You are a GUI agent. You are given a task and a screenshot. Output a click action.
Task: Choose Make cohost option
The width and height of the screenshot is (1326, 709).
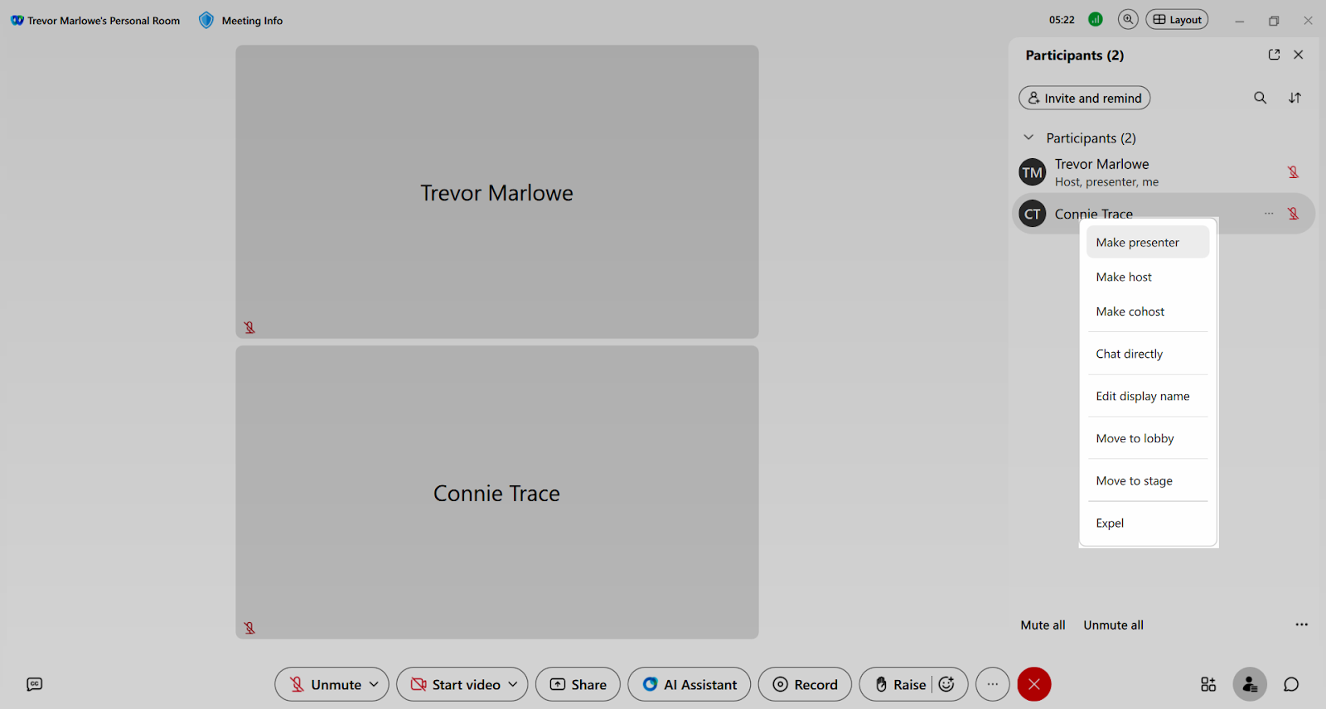tap(1148, 311)
